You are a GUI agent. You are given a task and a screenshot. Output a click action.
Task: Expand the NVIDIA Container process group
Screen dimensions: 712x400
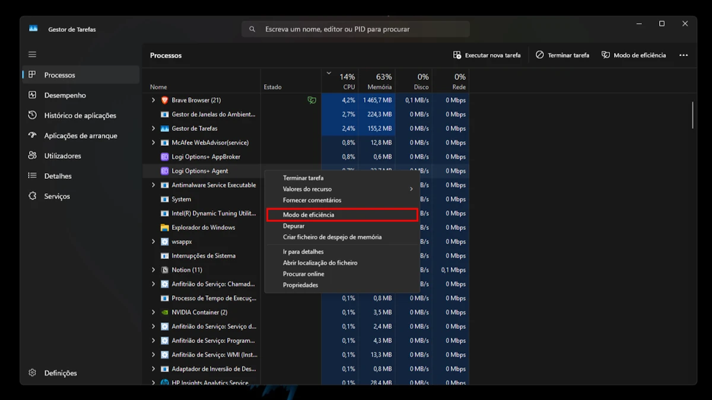click(x=153, y=312)
